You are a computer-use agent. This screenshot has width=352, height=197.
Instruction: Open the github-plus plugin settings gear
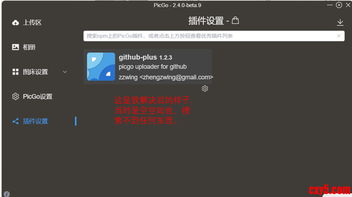tap(205, 88)
